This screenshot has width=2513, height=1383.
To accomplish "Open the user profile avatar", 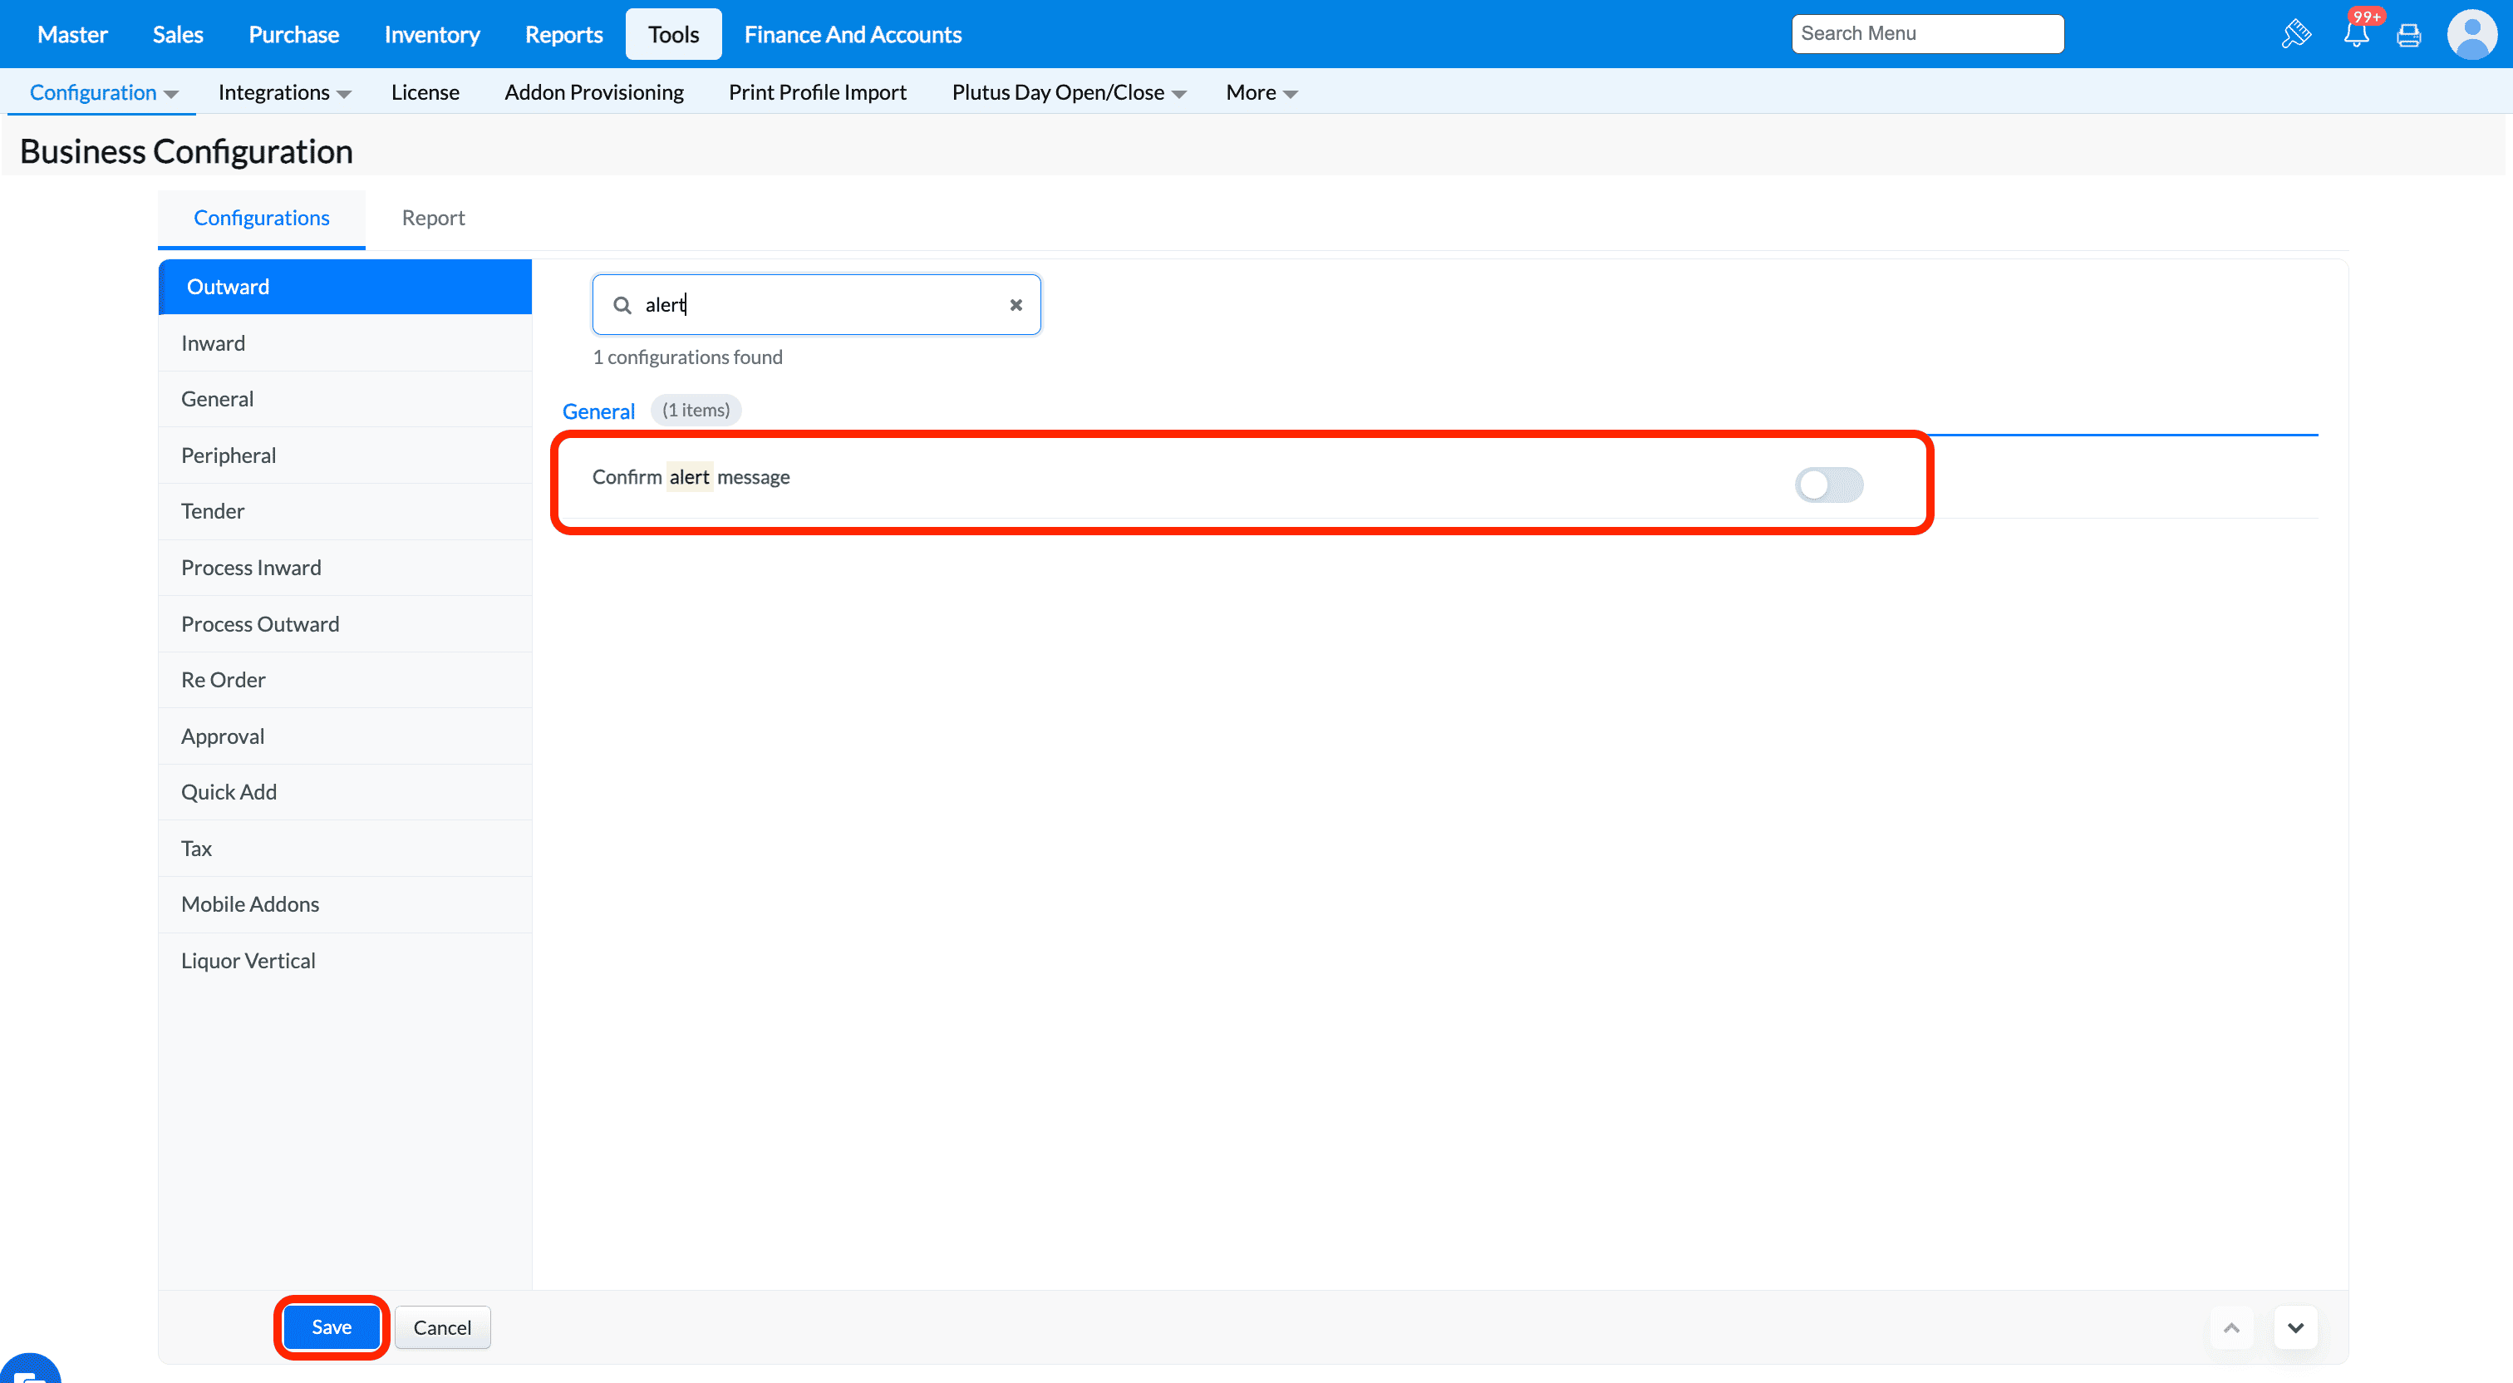I will click(x=2471, y=35).
